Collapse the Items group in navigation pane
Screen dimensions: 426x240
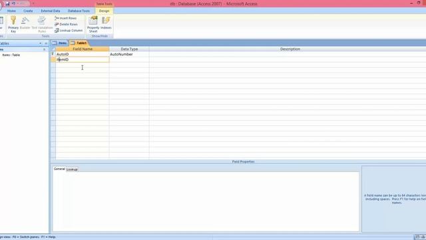(x=45, y=49)
